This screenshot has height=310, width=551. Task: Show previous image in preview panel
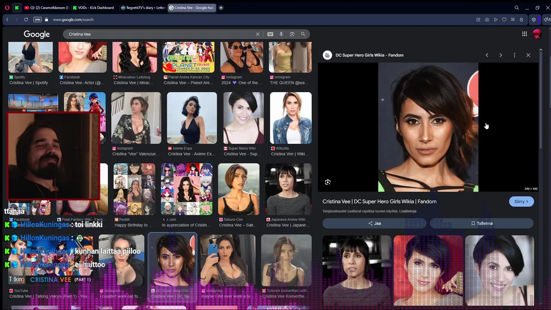(487, 55)
